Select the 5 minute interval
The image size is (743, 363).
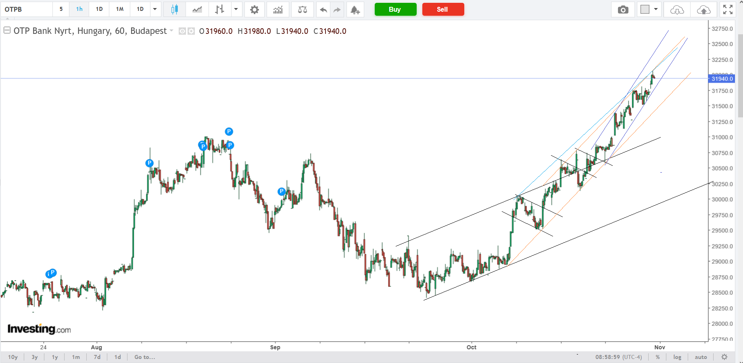(x=61, y=9)
